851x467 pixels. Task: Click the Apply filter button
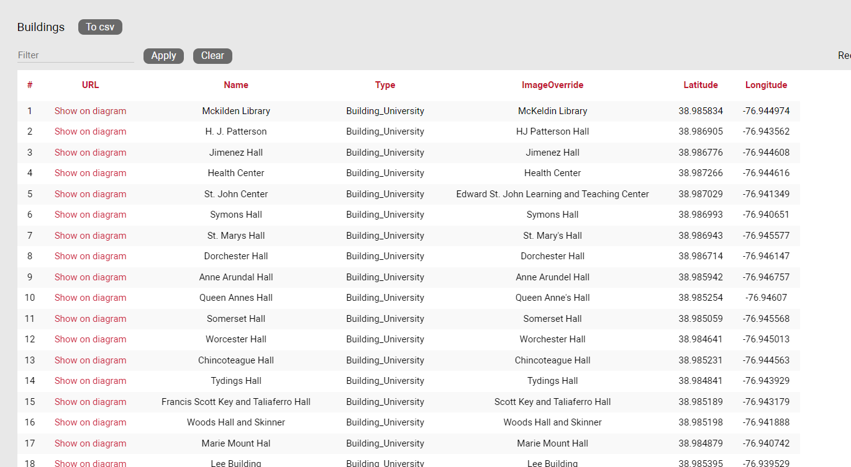click(x=163, y=56)
